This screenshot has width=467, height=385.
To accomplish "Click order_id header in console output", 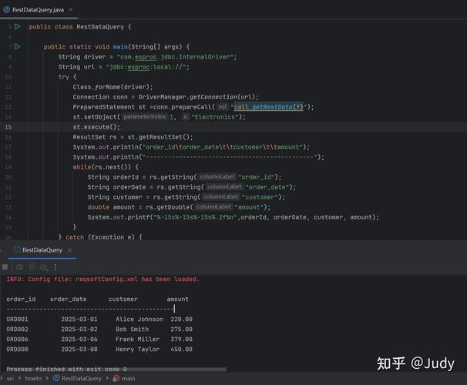I will (21, 299).
